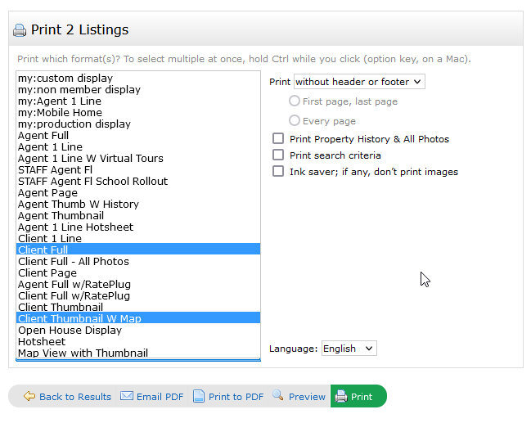Select Map View with Thumbnail format
This screenshot has height=432, width=531.
coord(138,353)
